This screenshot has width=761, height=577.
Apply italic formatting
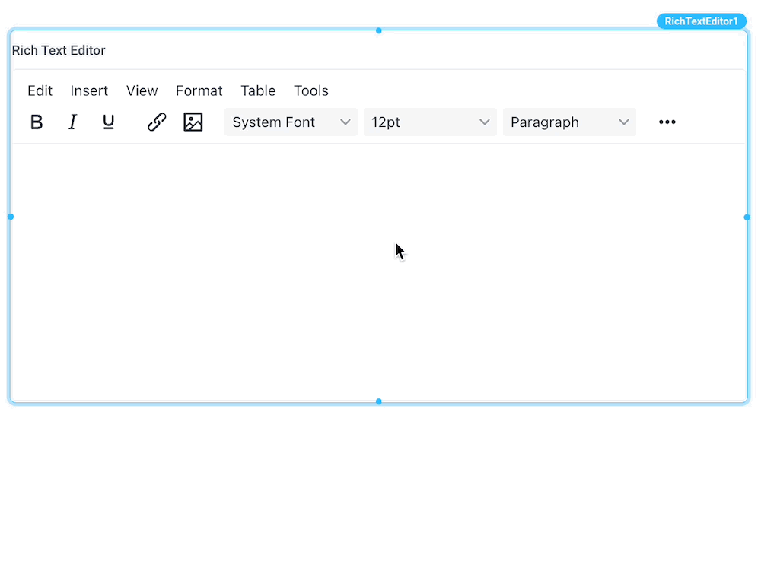pos(72,122)
